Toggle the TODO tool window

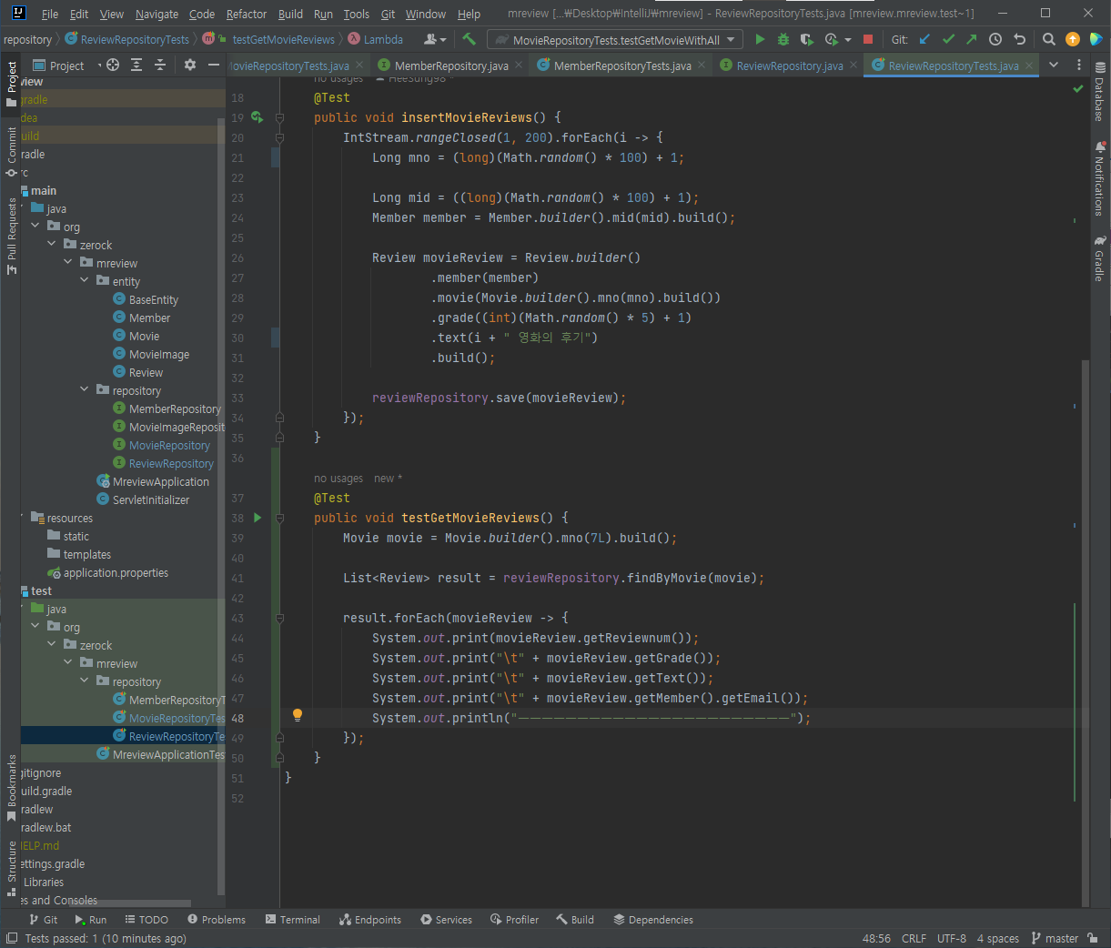146,920
